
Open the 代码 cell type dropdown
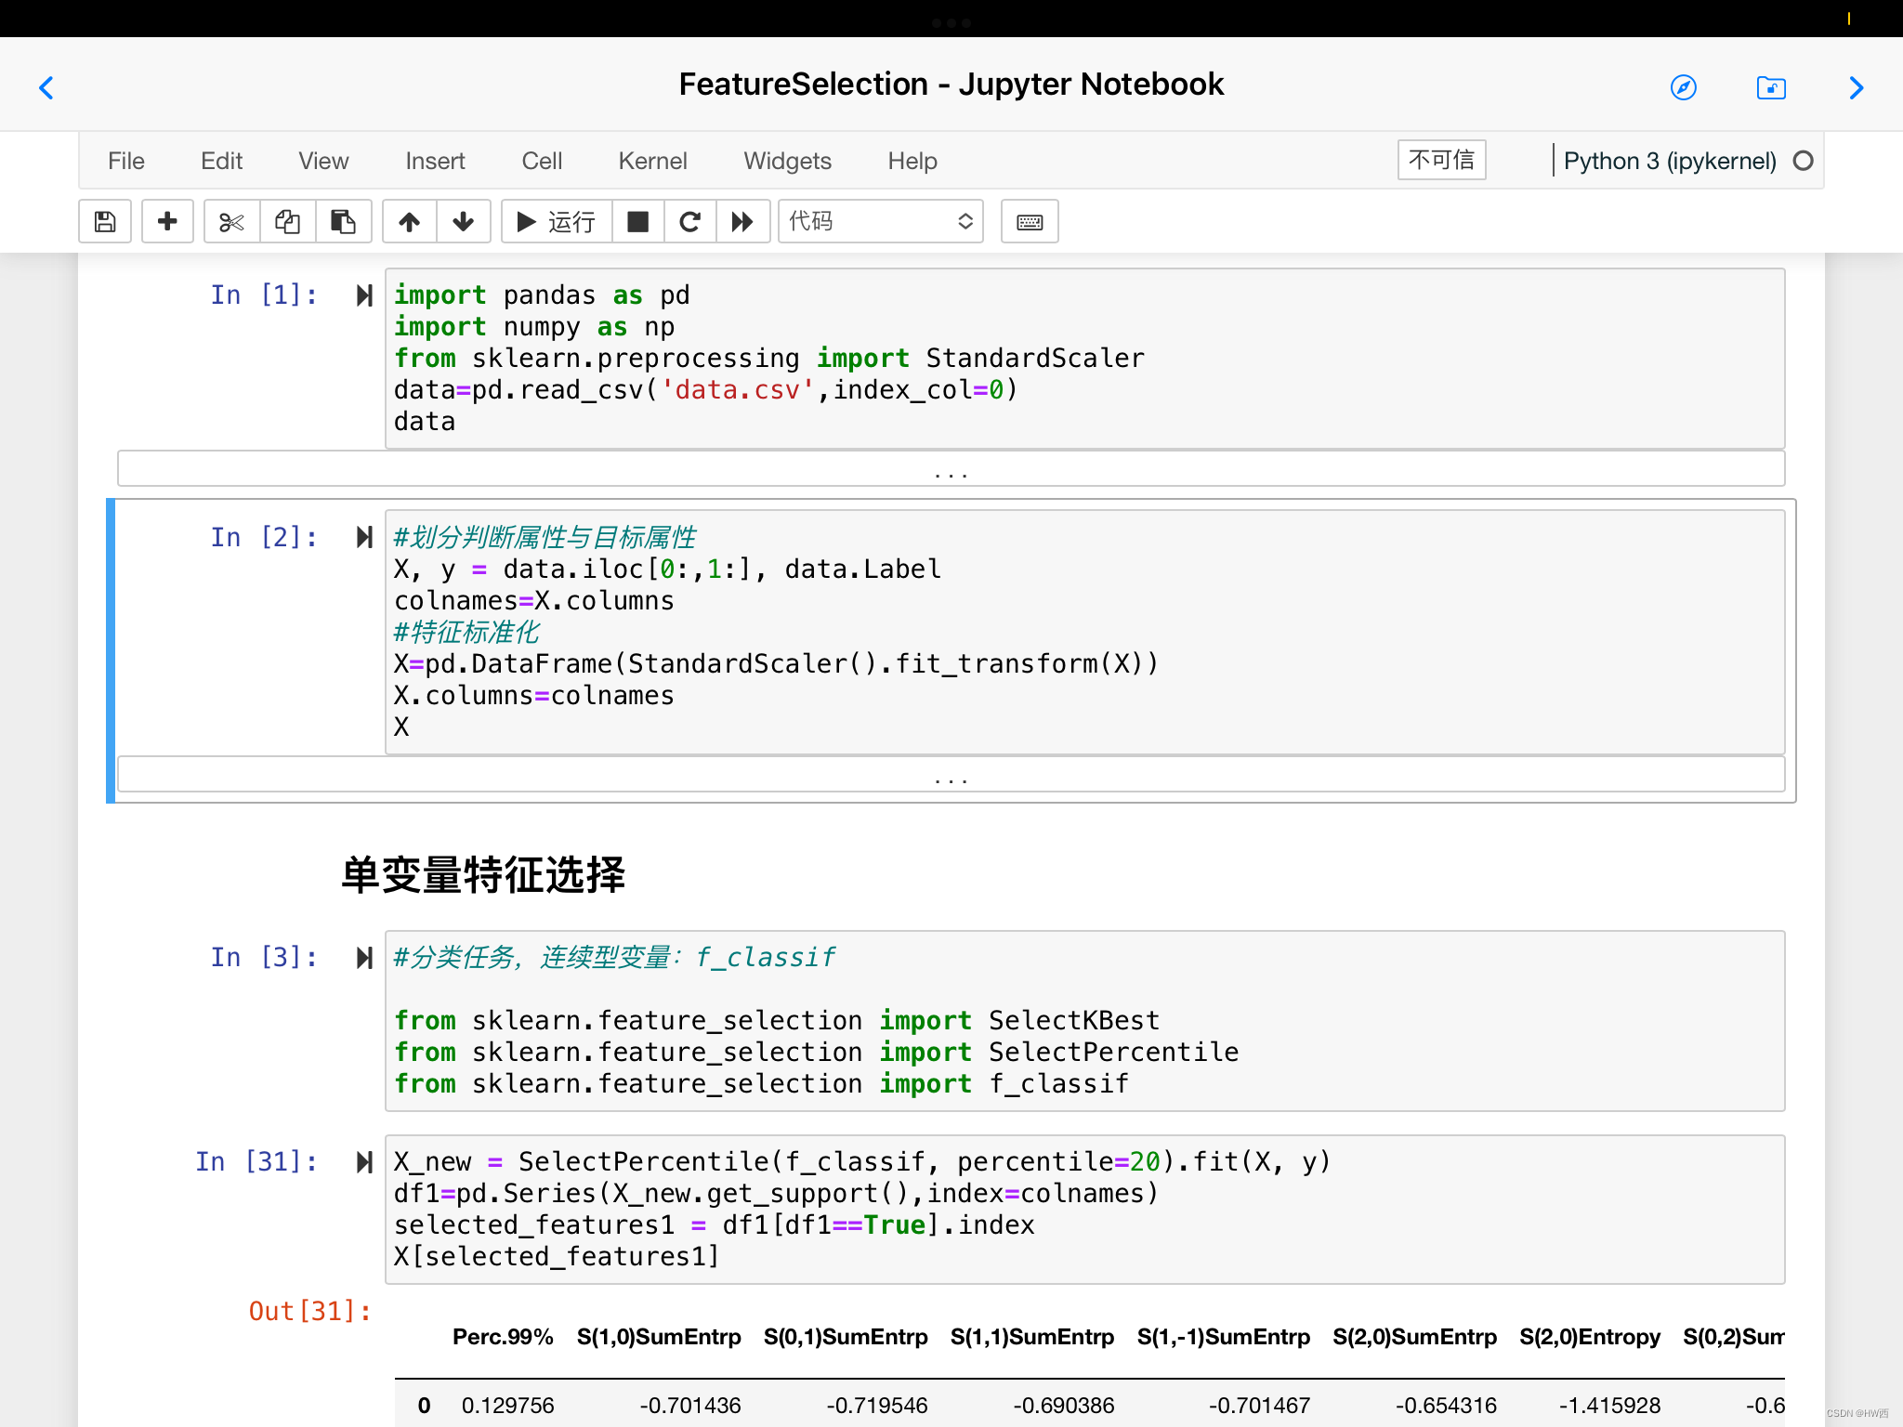tap(879, 222)
